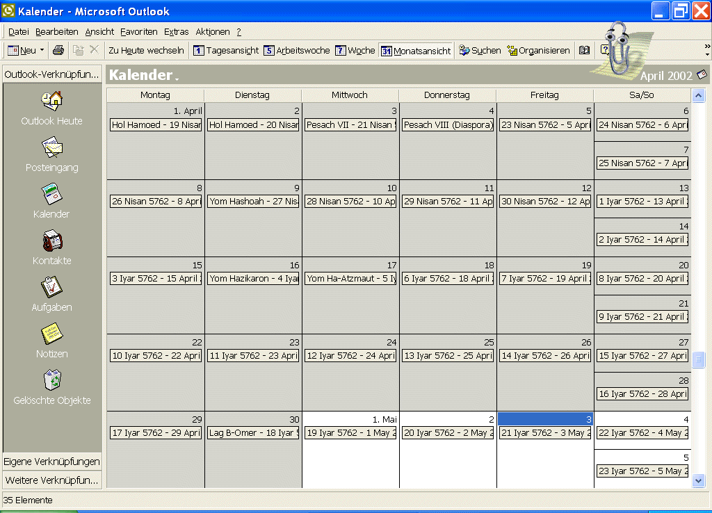This screenshot has width=712, height=513.
Task: Select the 1 Iyar 5762 - 13 April event
Action: click(642, 201)
